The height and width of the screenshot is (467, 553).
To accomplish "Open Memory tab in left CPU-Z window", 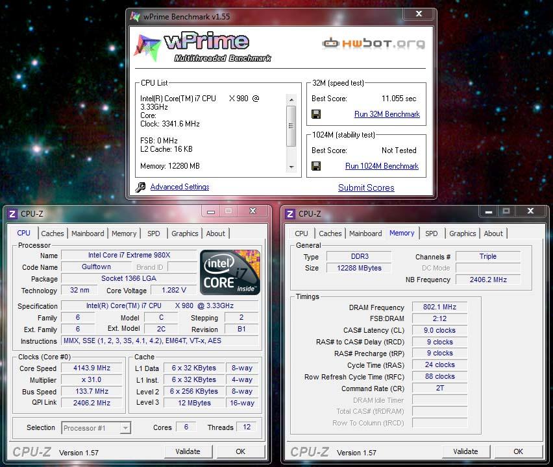I will (x=124, y=233).
